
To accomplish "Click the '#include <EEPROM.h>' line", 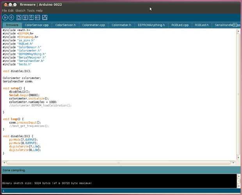I will point(18,33).
